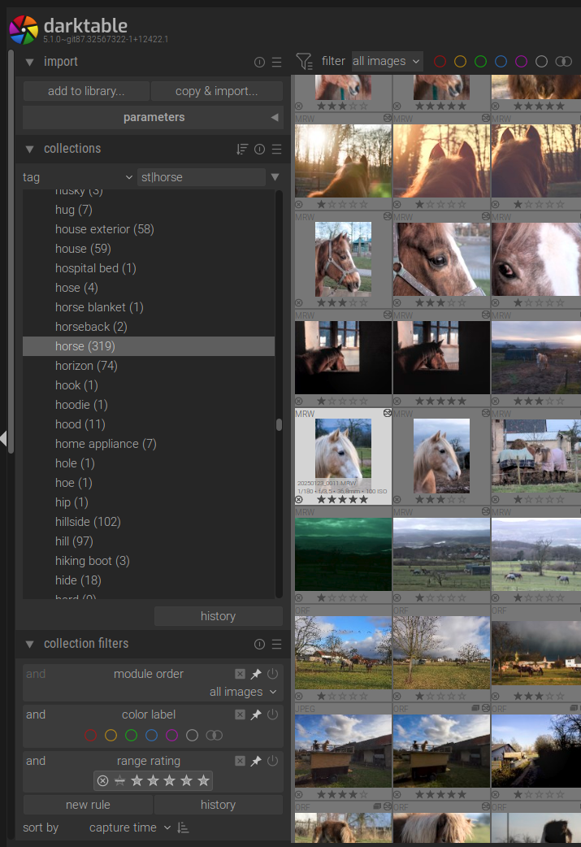
Task: Open import module presets menu icon
Action: pyautogui.click(x=276, y=62)
